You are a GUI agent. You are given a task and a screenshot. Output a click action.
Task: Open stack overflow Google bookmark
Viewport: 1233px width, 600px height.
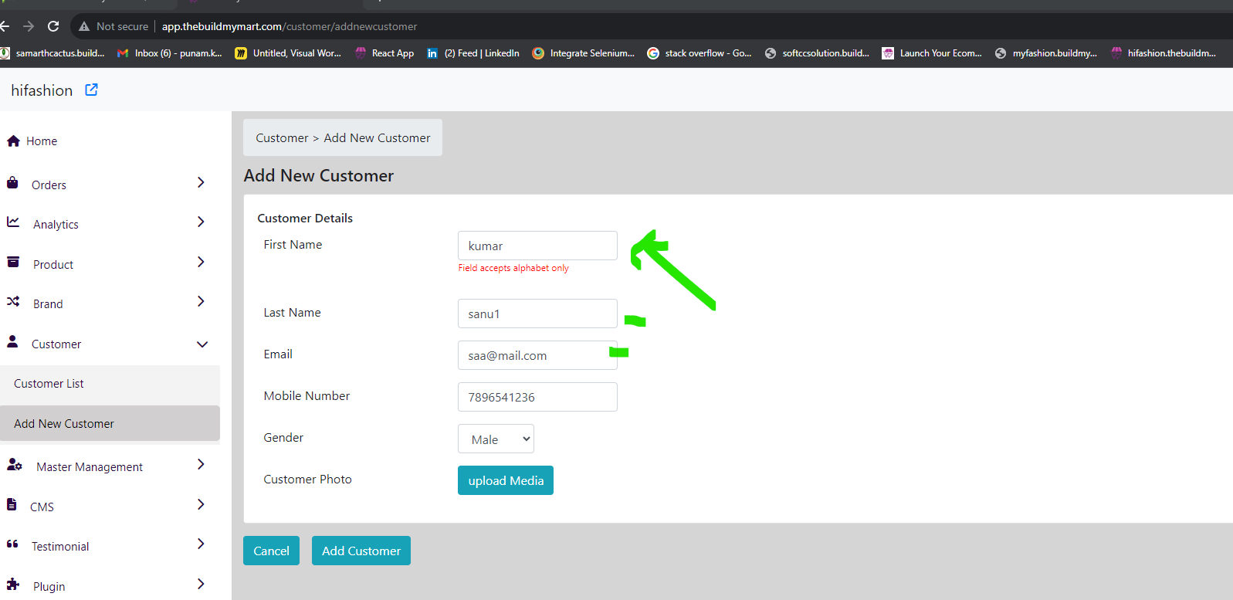(699, 53)
